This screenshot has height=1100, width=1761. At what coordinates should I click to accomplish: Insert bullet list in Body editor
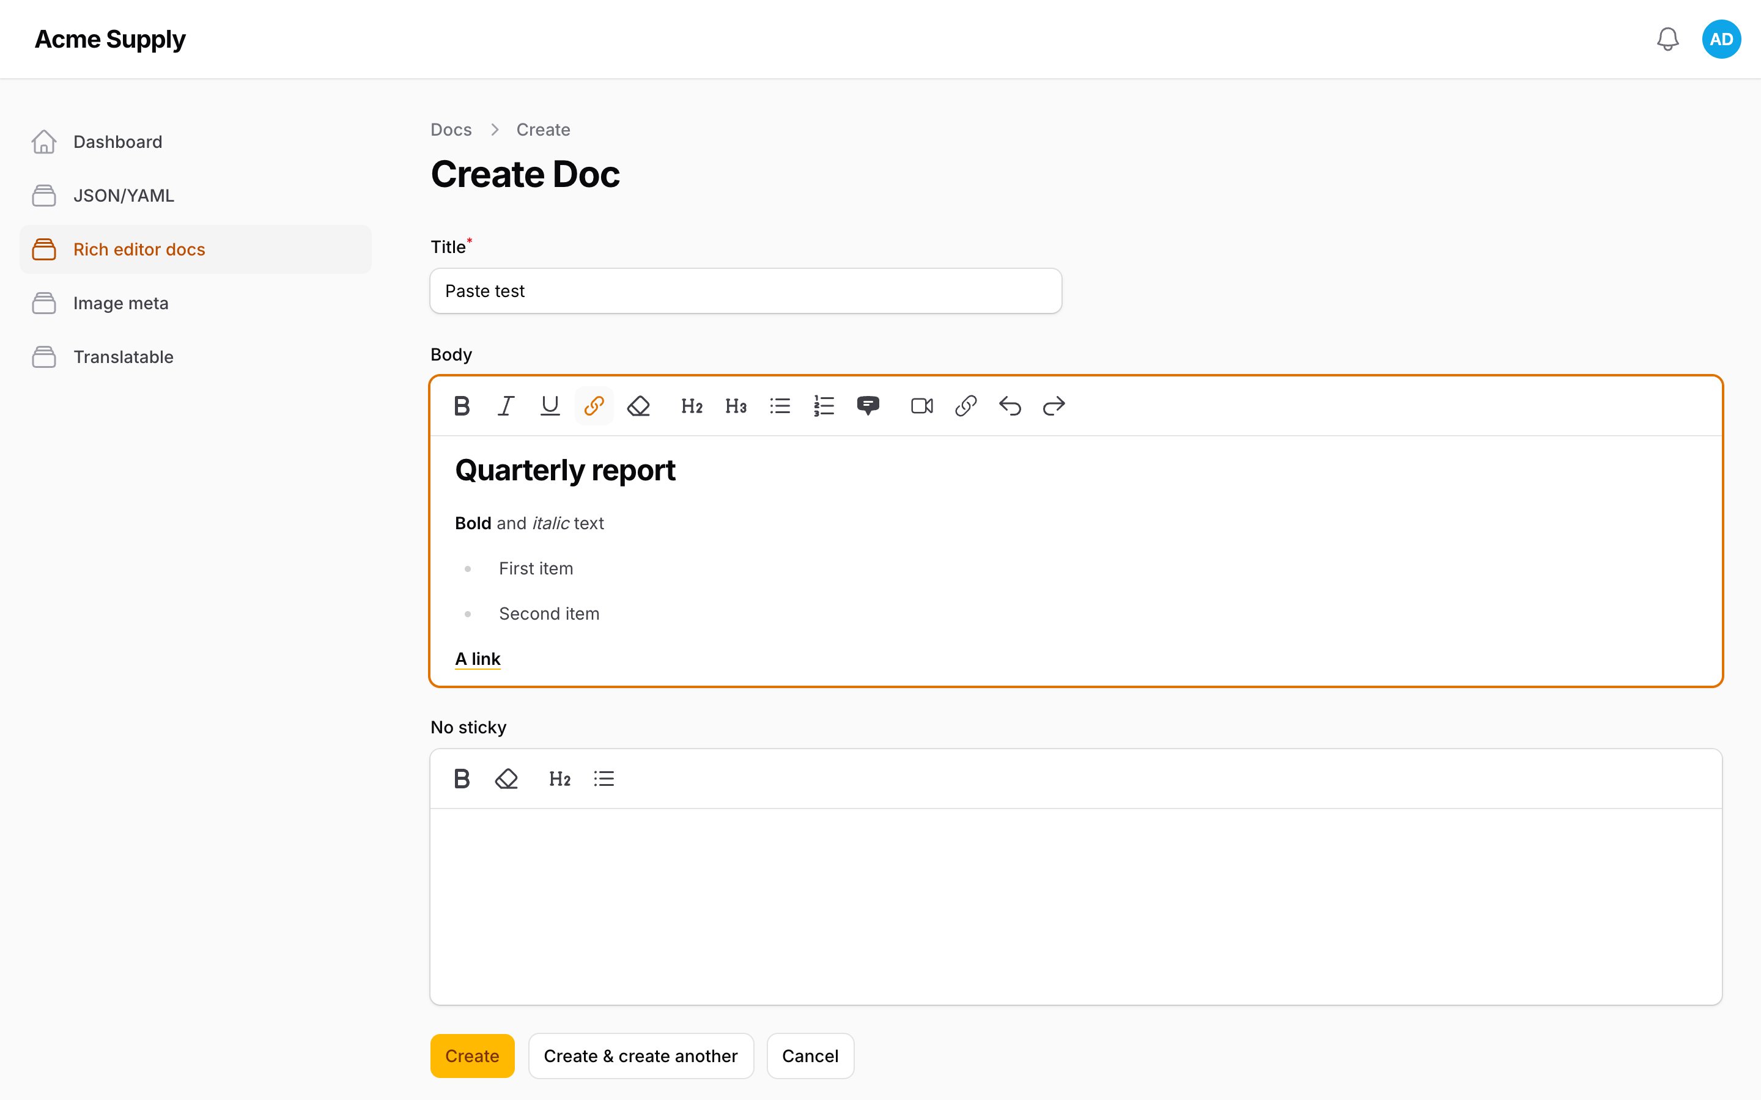tap(780, 406)
